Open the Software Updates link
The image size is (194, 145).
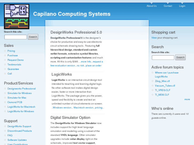[x=17, y=140]
